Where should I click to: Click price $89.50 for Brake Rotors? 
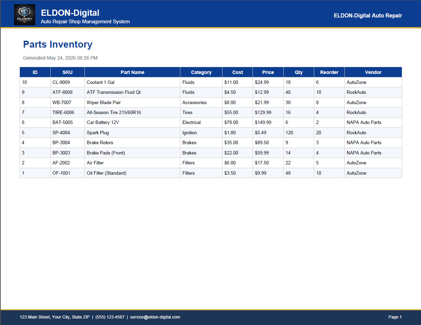pos(262,142)
